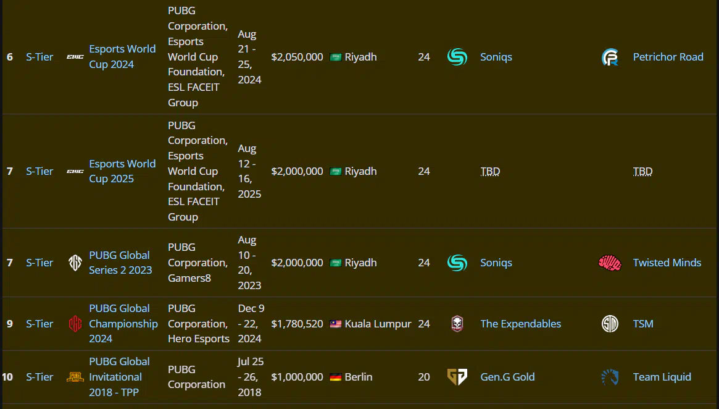Viewport: 719px width, 409px height.
Task: Click the Twisted Minds brain logo
Action: pos(610,263)
